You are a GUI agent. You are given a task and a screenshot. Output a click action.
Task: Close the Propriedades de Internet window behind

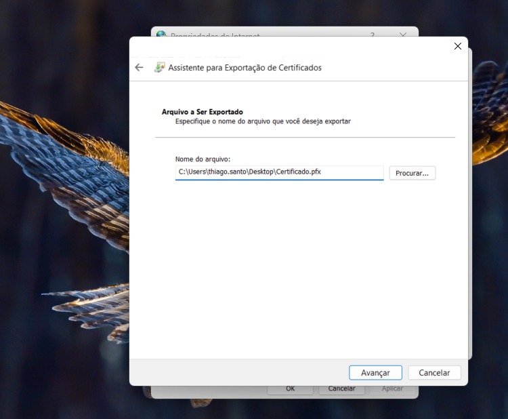(x=403, y=33)
